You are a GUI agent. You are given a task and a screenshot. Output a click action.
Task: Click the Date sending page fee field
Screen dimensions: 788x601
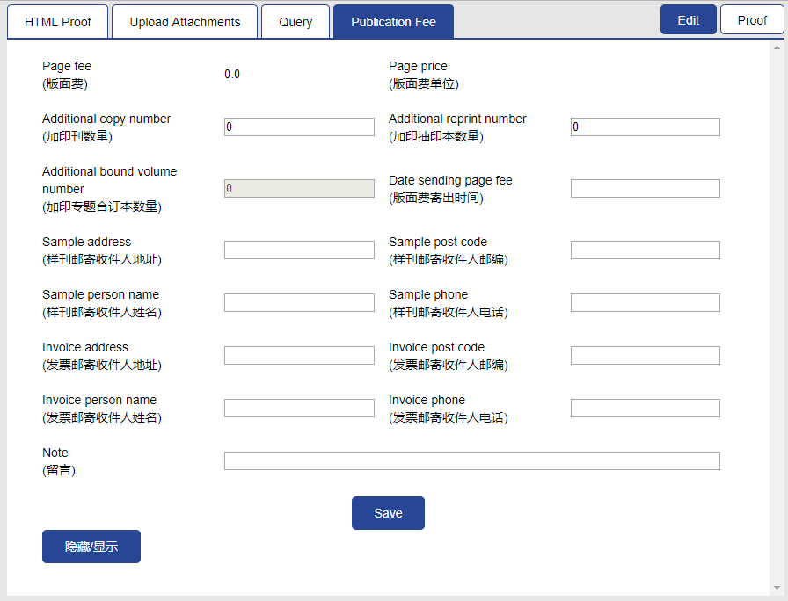point(646,188)
